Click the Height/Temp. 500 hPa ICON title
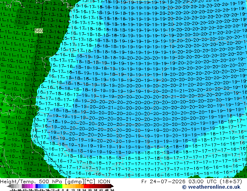The width and height of the screenshot is (247, 191). pos(55,182)
